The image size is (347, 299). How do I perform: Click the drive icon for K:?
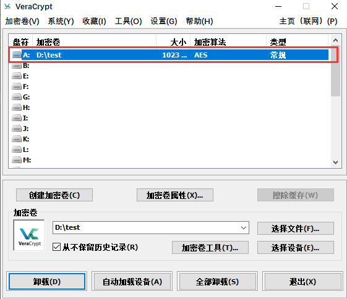point(17,139)
